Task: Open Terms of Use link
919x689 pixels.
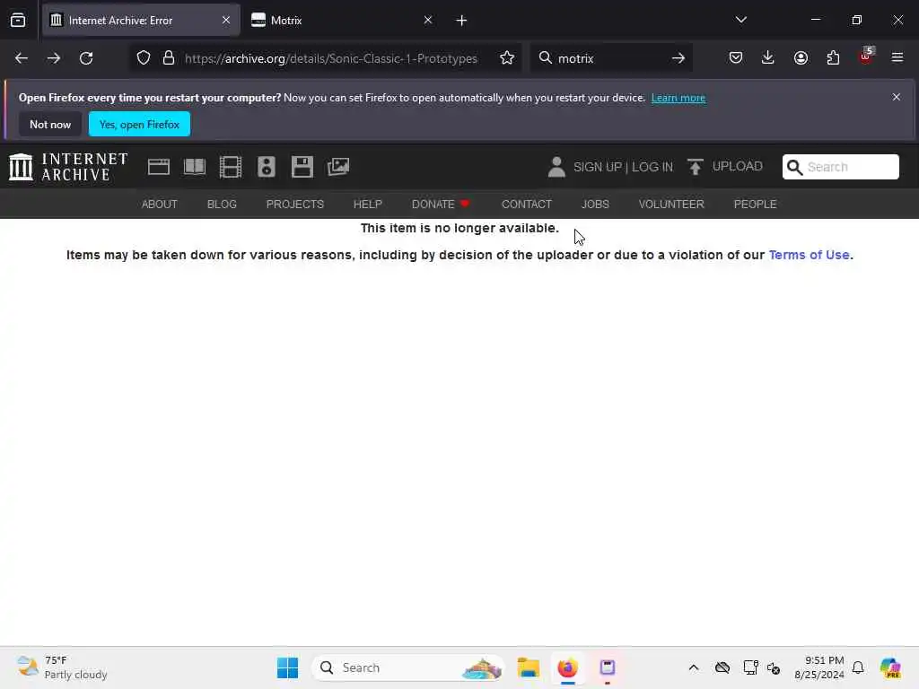Action: (809, 255)
